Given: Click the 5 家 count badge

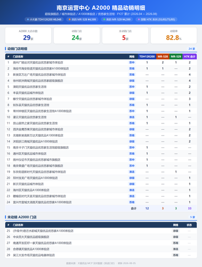Looking at the screenshot, I should click(192, 217).
